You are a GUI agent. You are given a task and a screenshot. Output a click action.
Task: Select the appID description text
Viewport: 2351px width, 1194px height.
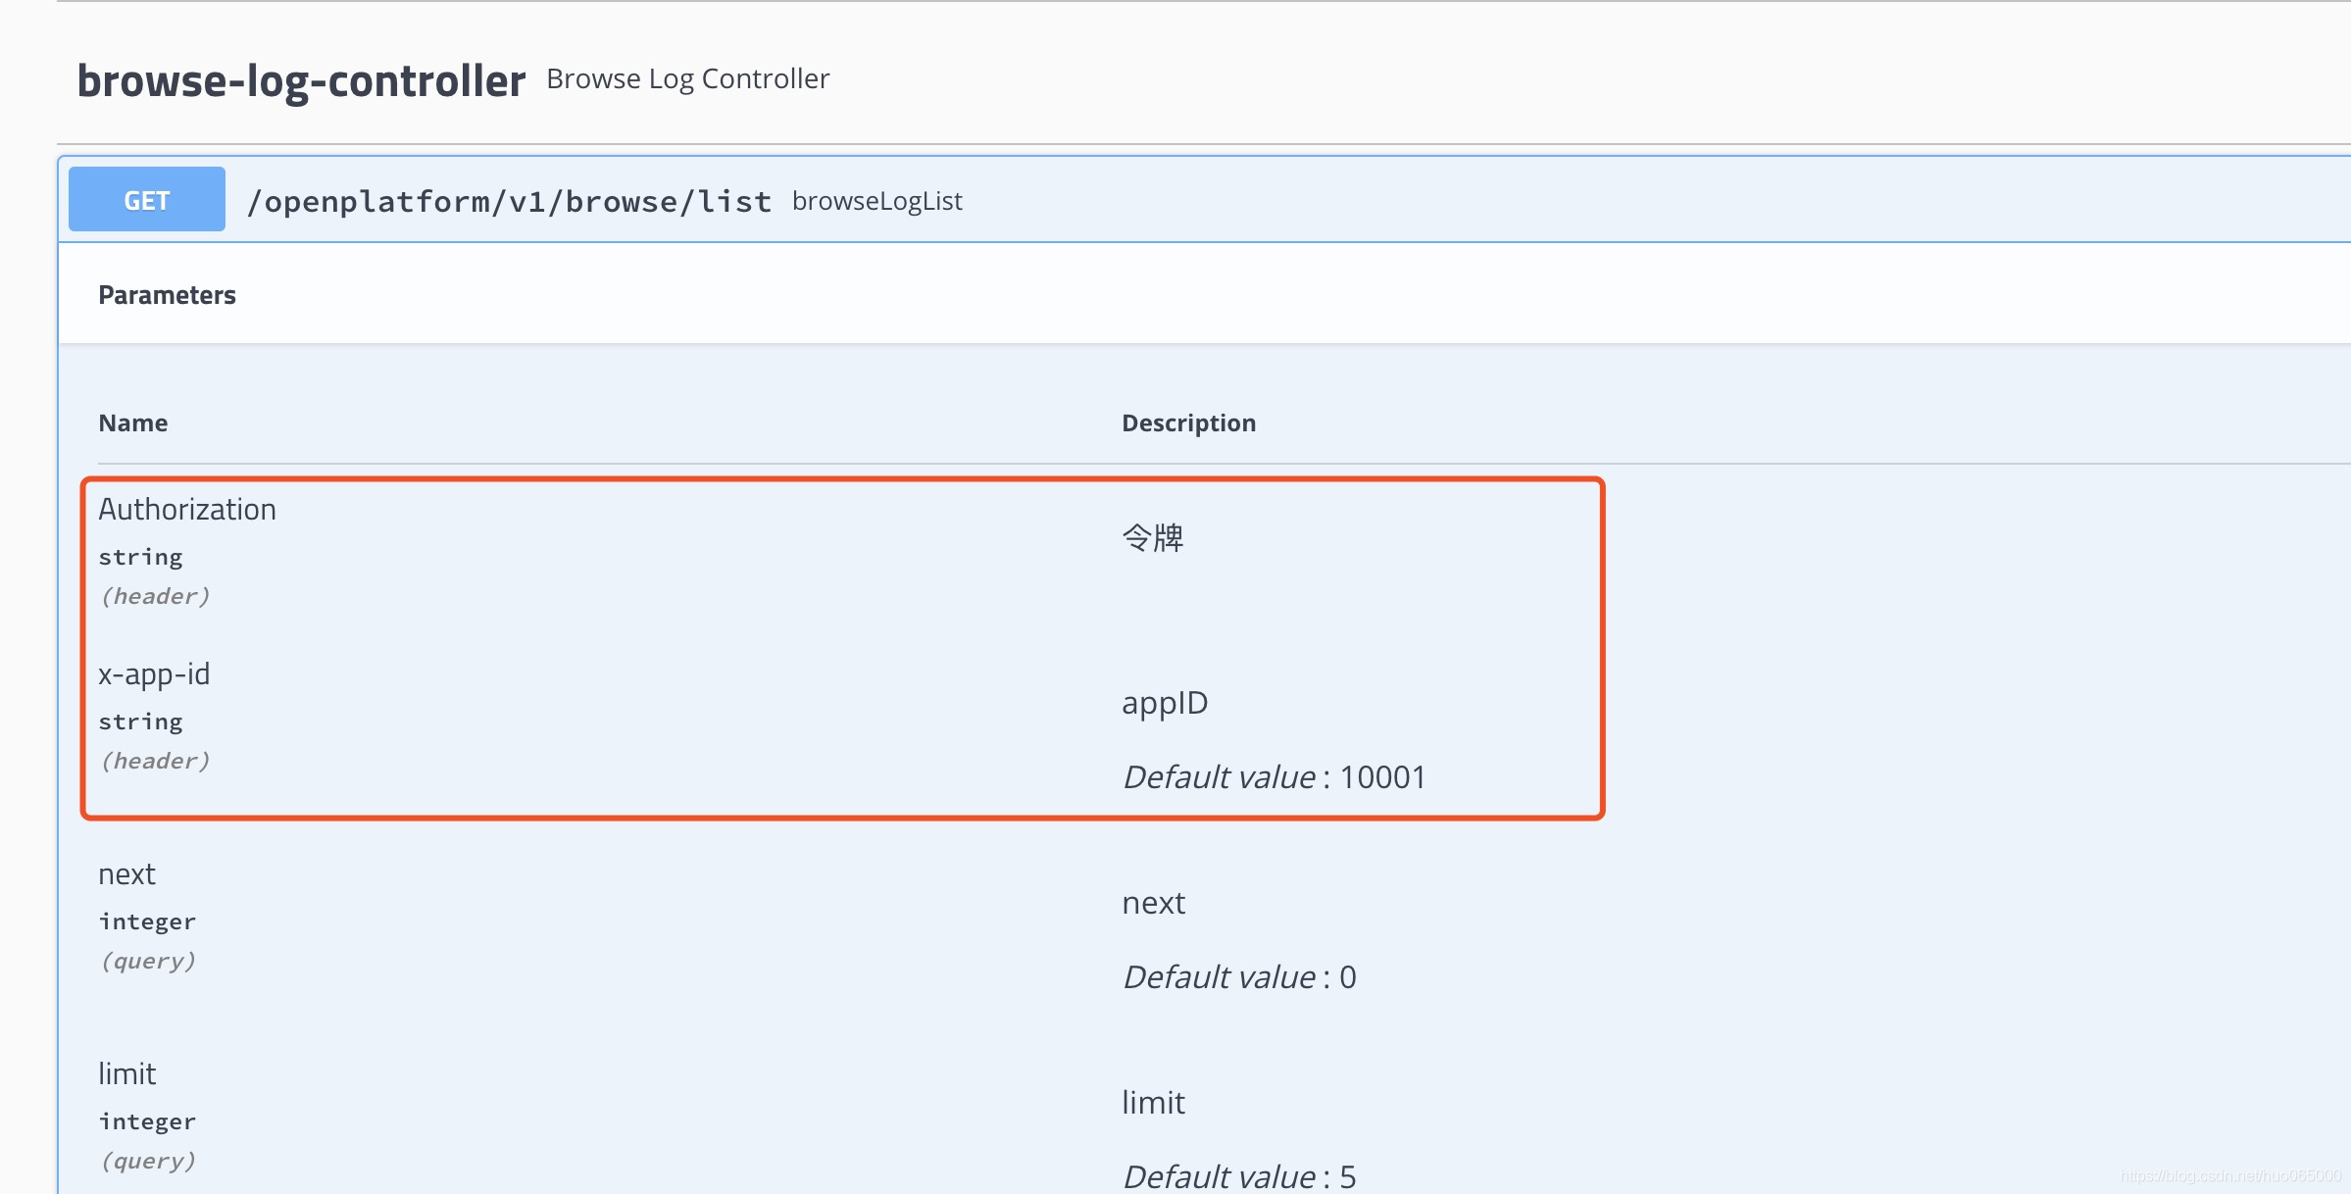click(1165, 703)
